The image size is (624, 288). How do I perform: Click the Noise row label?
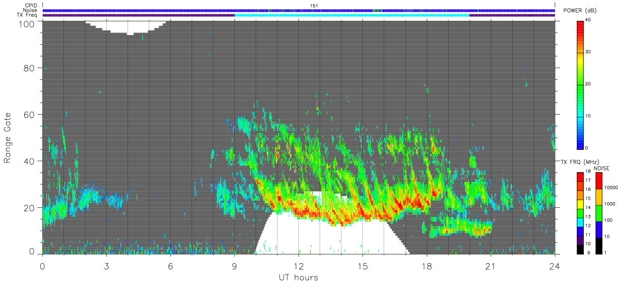tap(31, 10)
